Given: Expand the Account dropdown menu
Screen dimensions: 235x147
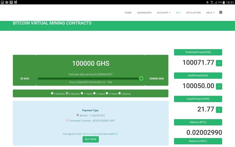Looking at the screenshot, I should [x=164, y=13].
